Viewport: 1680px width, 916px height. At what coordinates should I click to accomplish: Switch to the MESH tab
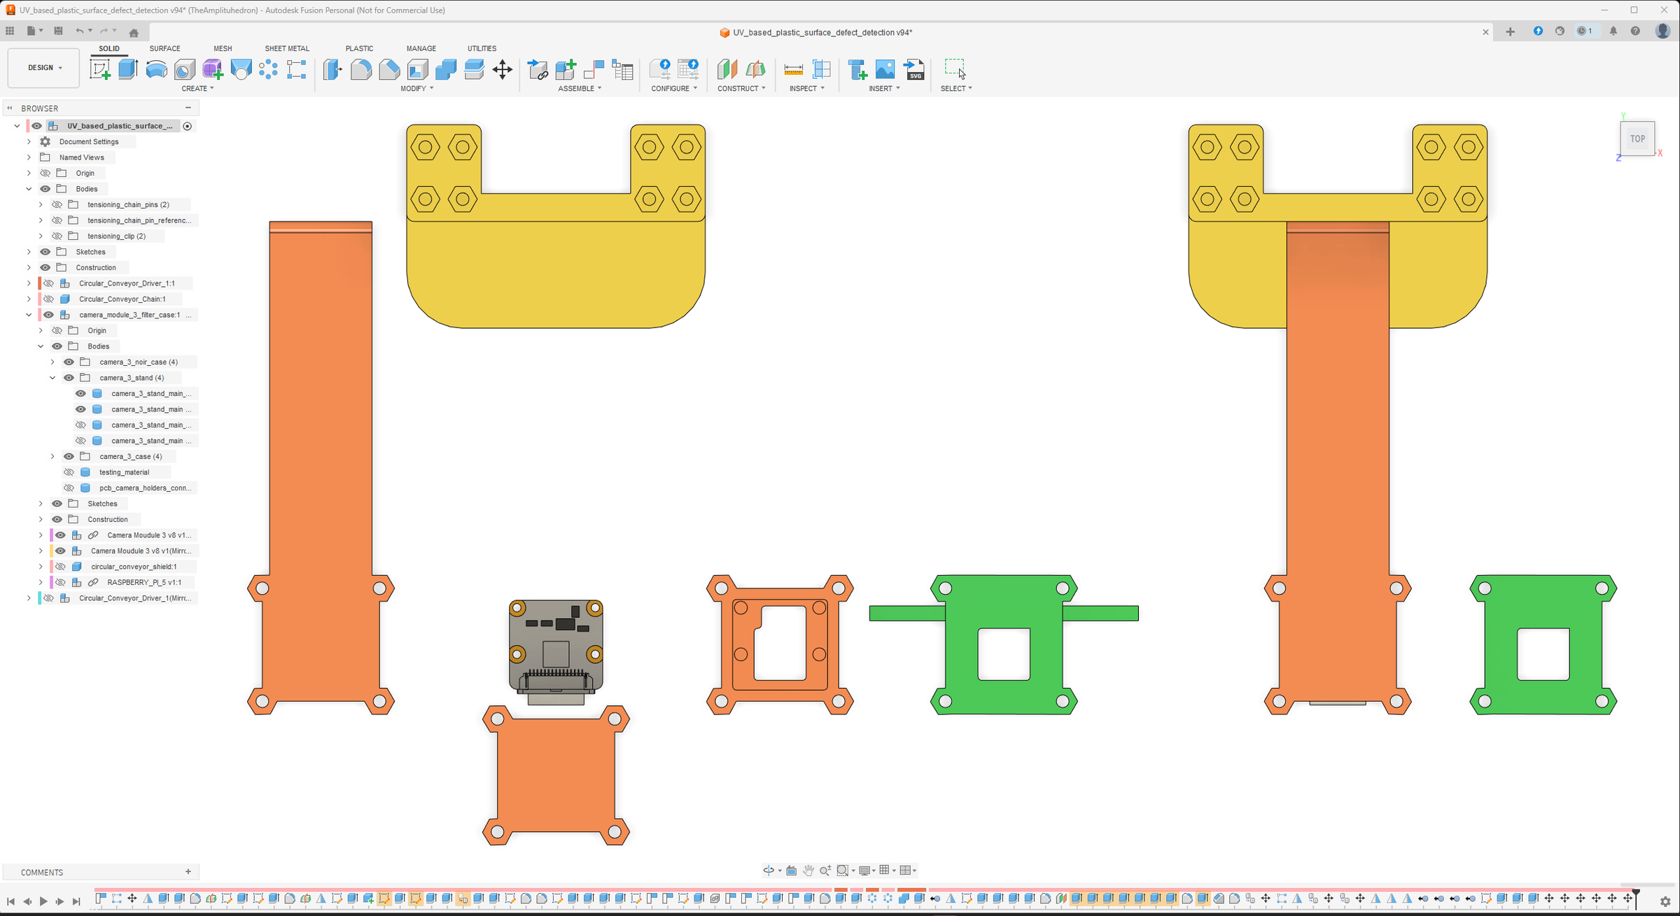click(x=223, y=48)
